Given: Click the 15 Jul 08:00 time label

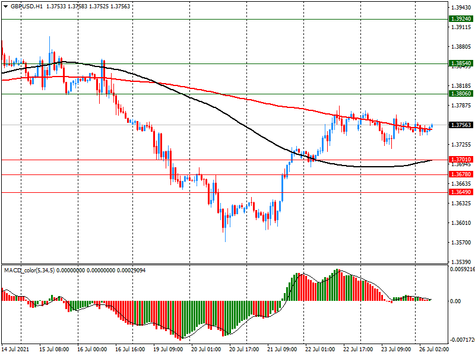Looking at the screenshot, I should pos(54,349).
